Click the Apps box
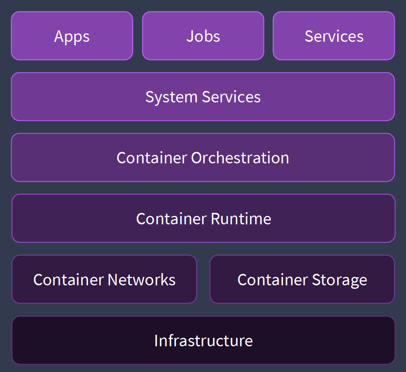406x372 pixels. [72, 36]
